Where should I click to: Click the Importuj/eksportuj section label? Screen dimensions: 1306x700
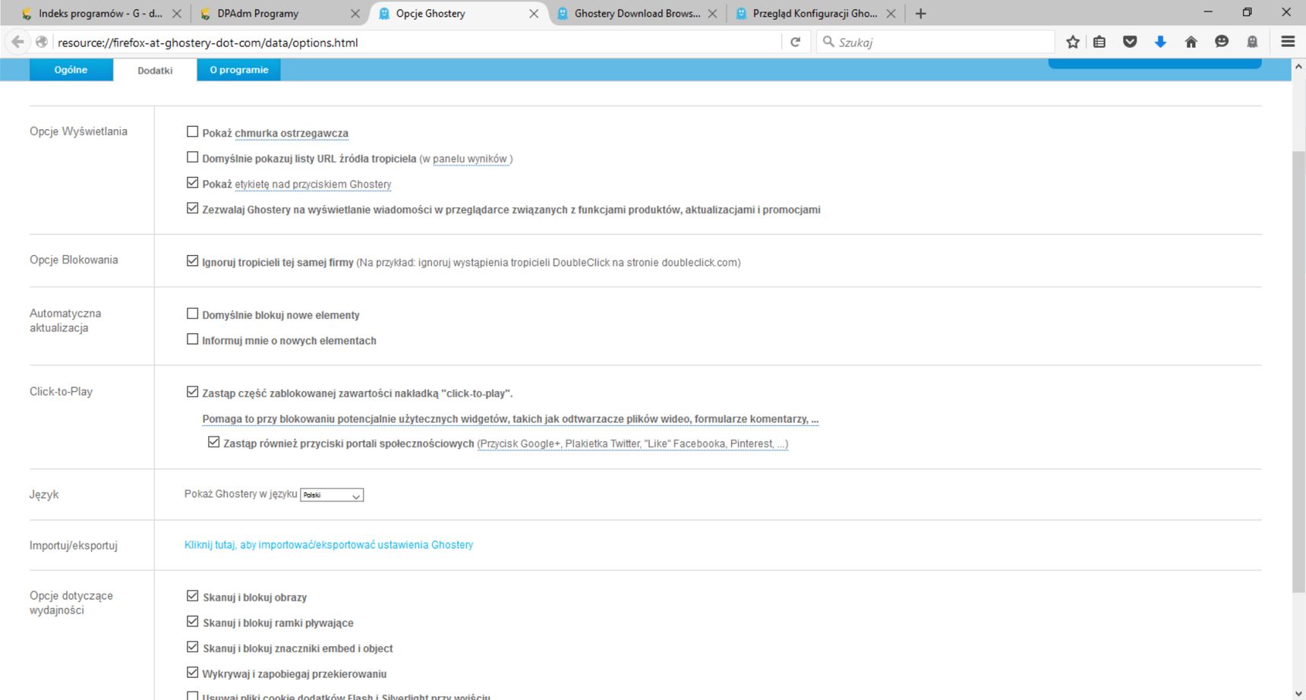pos(74,546)
